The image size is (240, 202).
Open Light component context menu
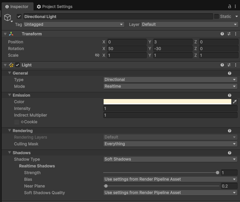pyautogui.click(x=236, y=65)
